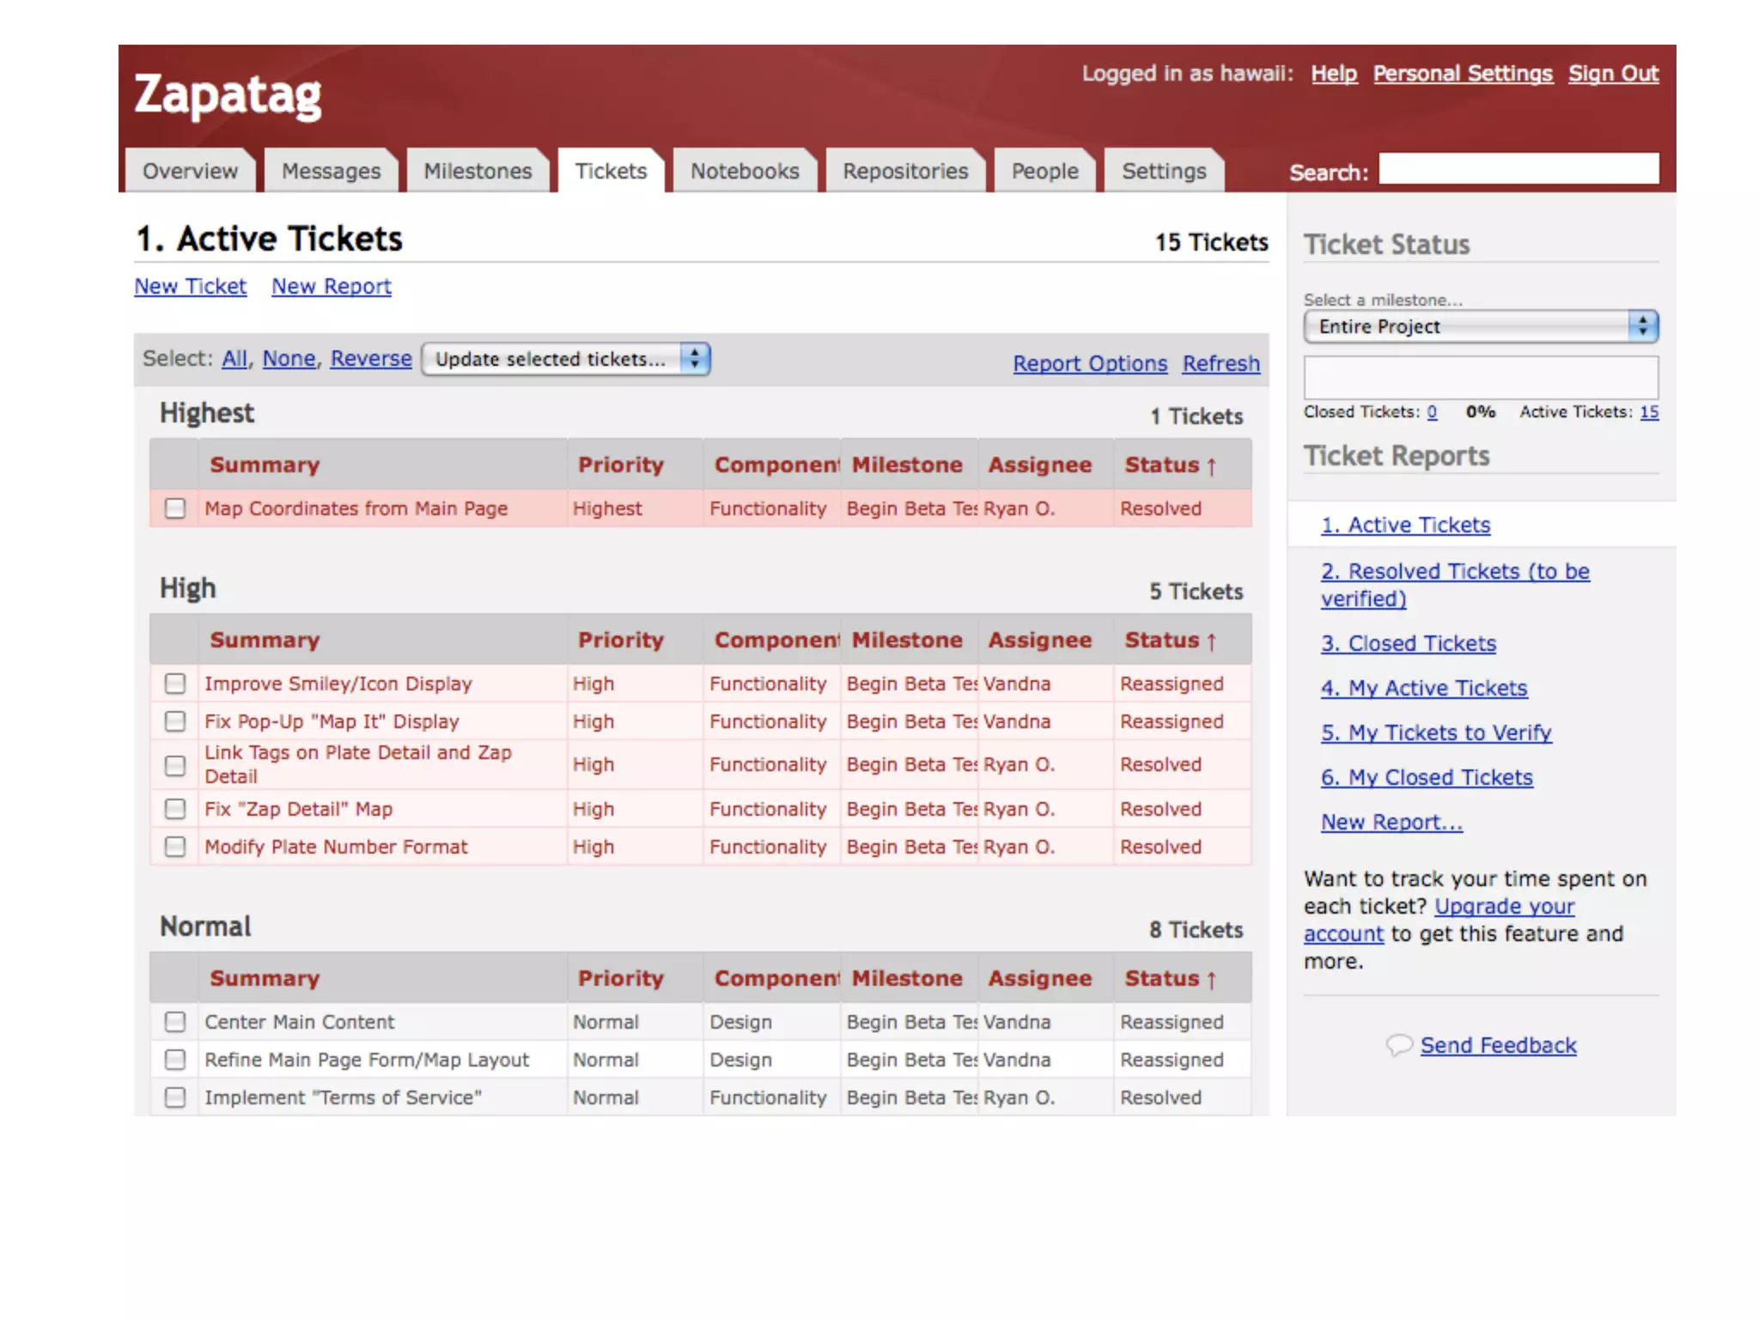This screenshot has width=1759, height=1319.
Task: Sort High table by Priority column header
Action: coord(620,640)
